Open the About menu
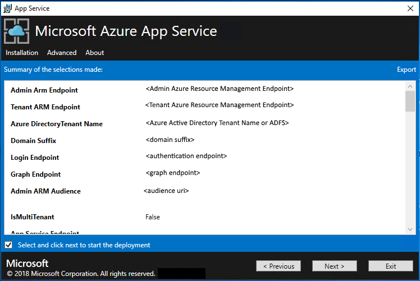 (95, 53)
